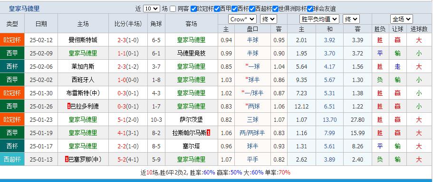Click the 4-1(3-1) score link
This screenshot has height=182, width=433.
[x=128, y=133]
